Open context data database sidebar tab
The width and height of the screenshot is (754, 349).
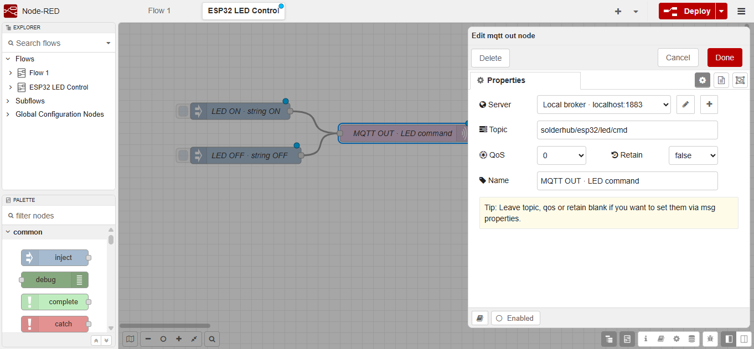pos(692,338)
